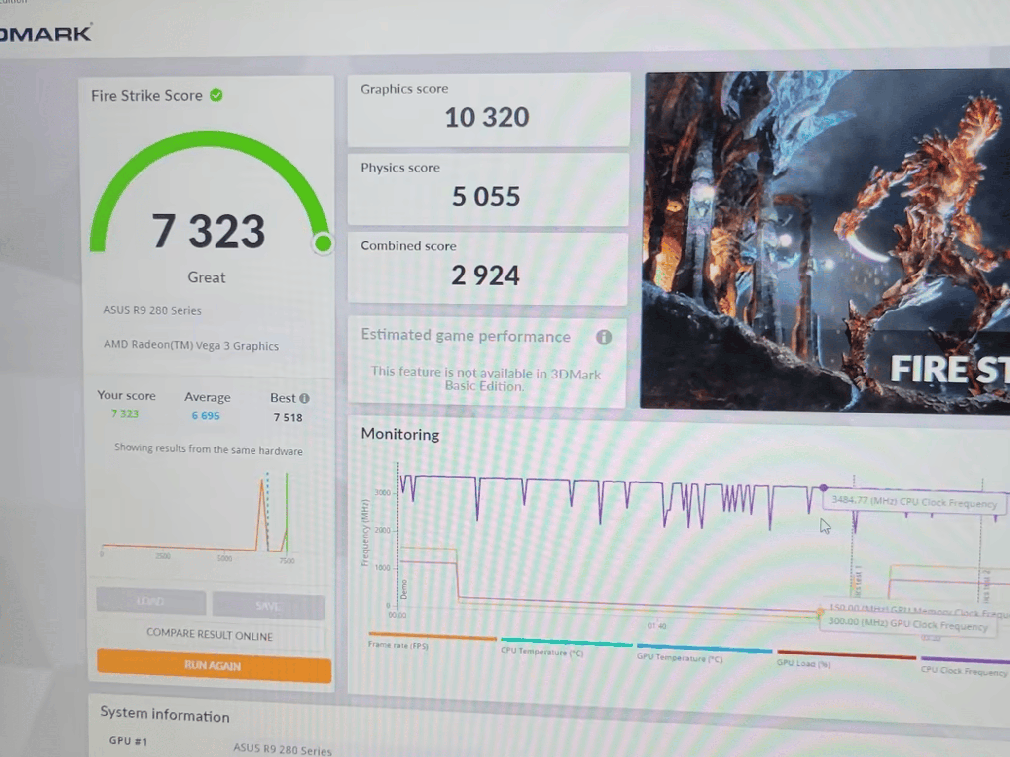1010x757 pixels.
Task: Click the purple CPU clock data point
Action: click(824, 487)
